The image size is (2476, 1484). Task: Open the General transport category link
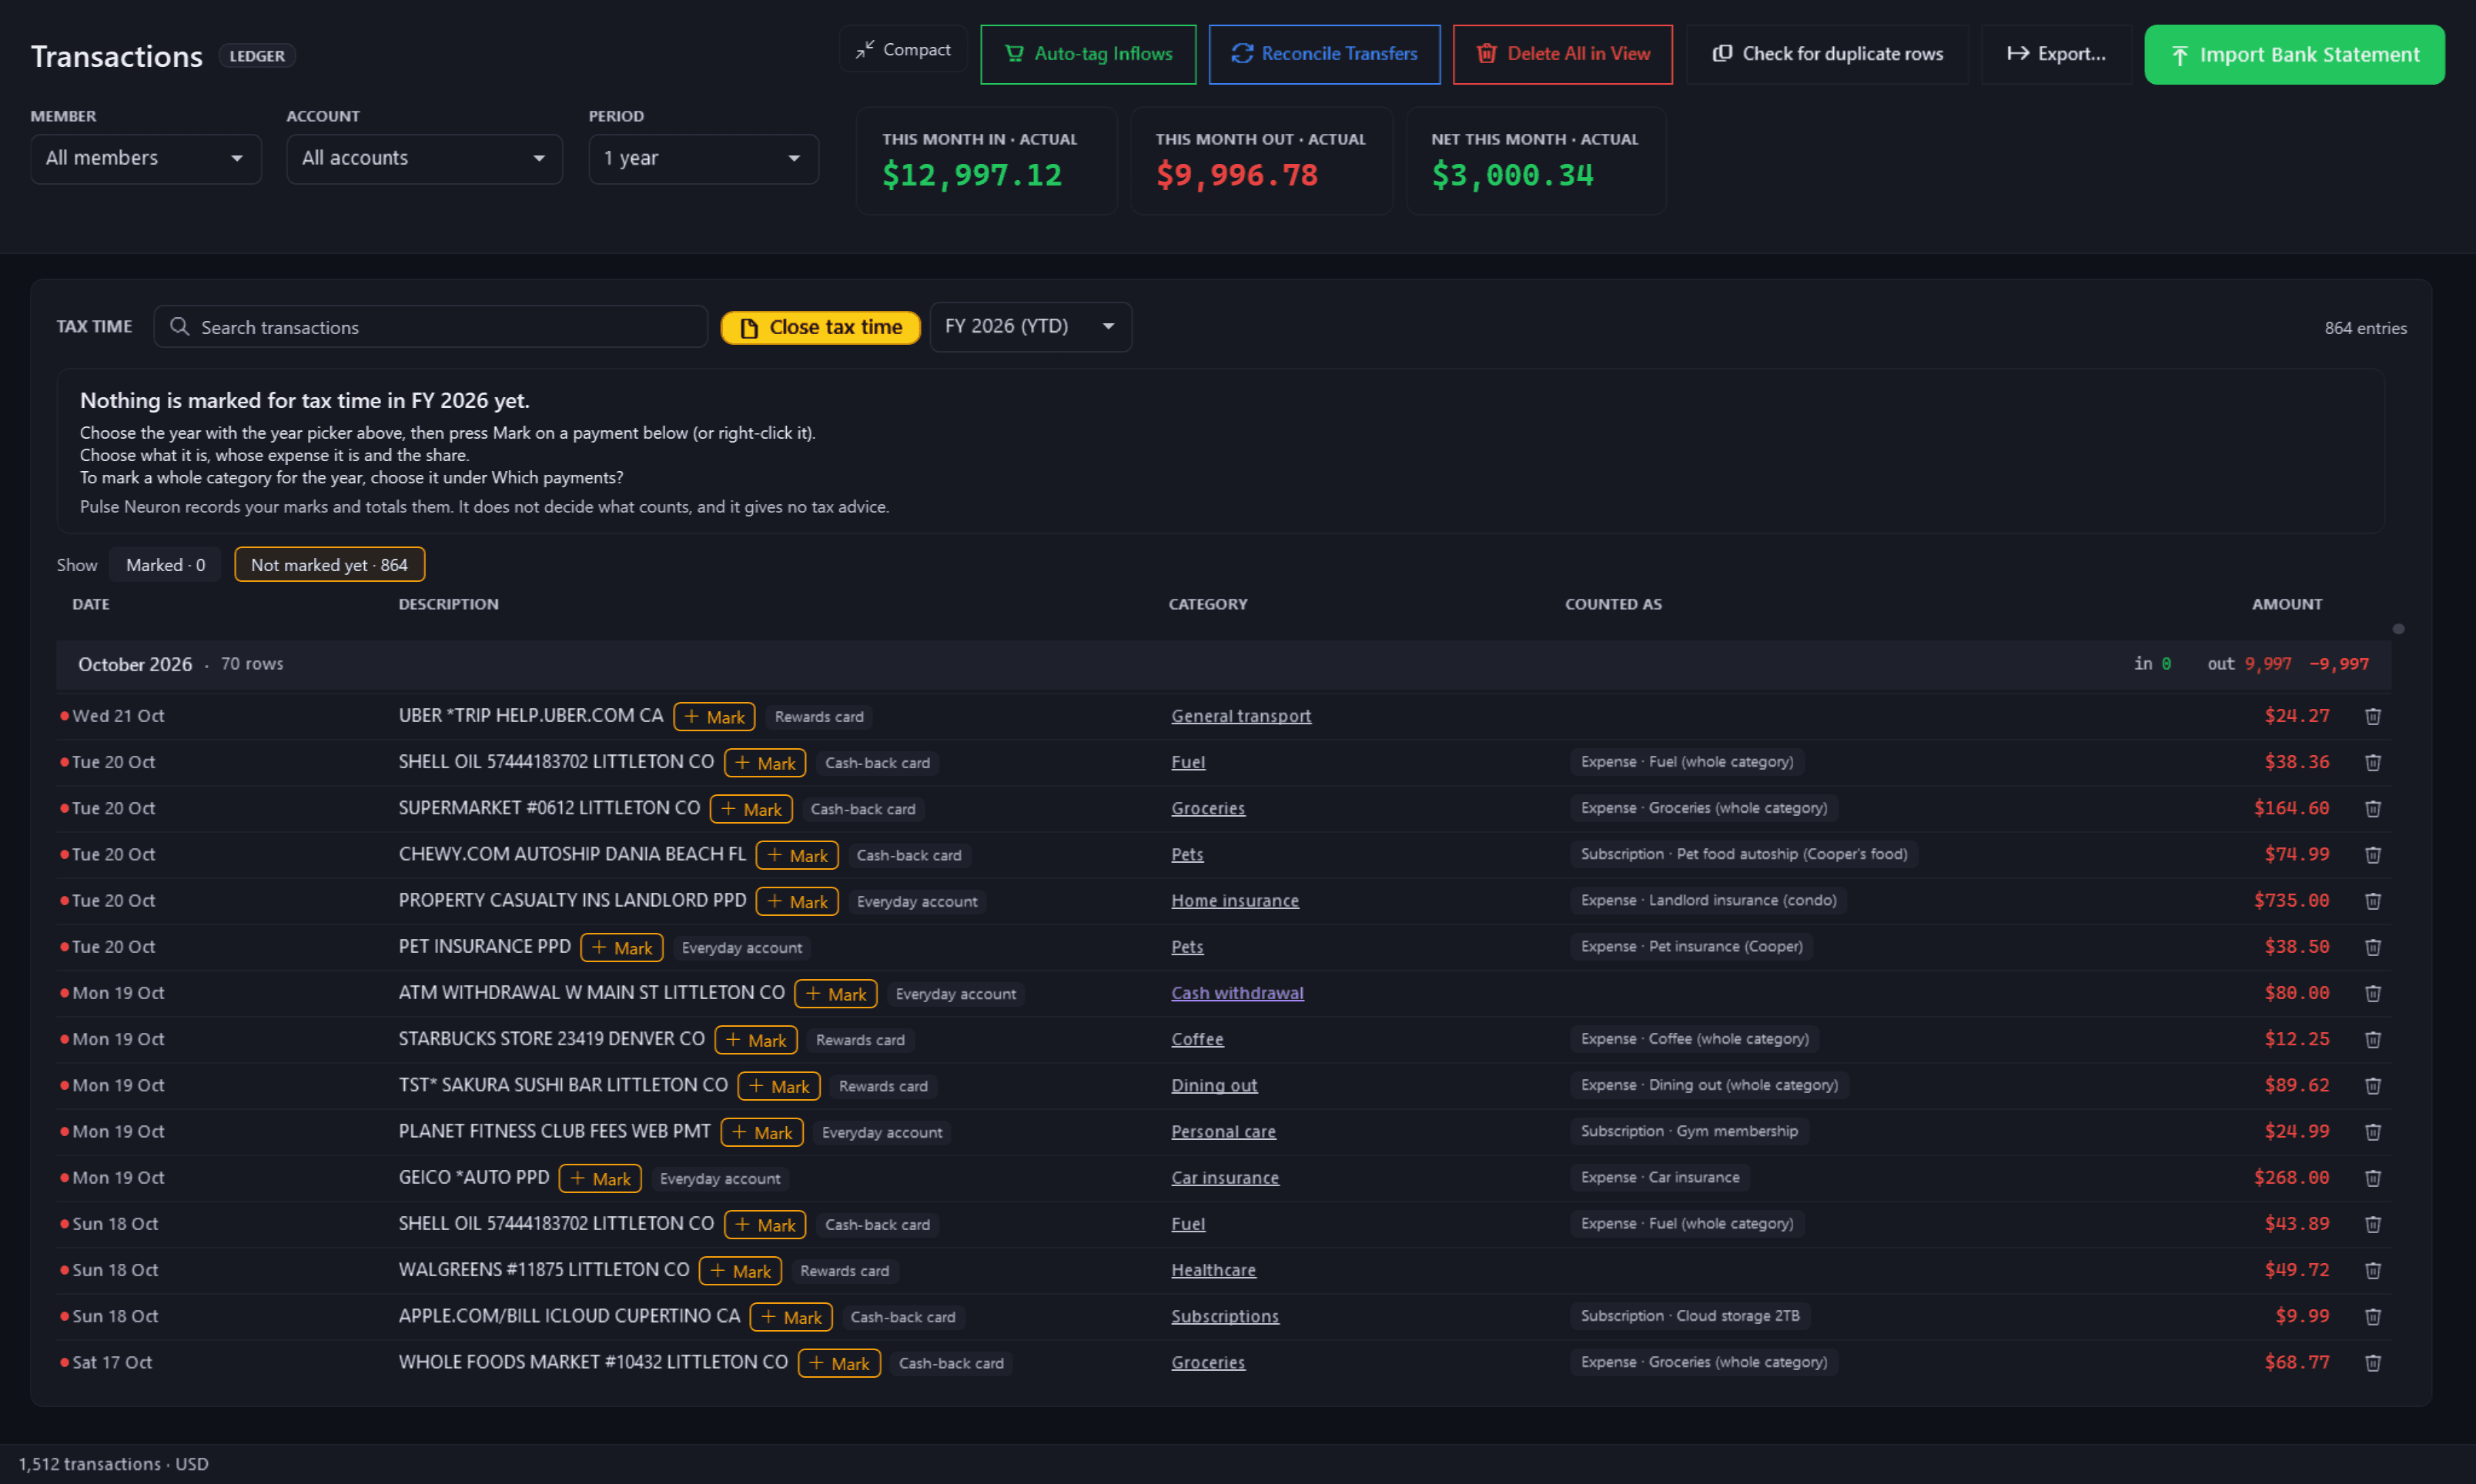point(1241,716)
